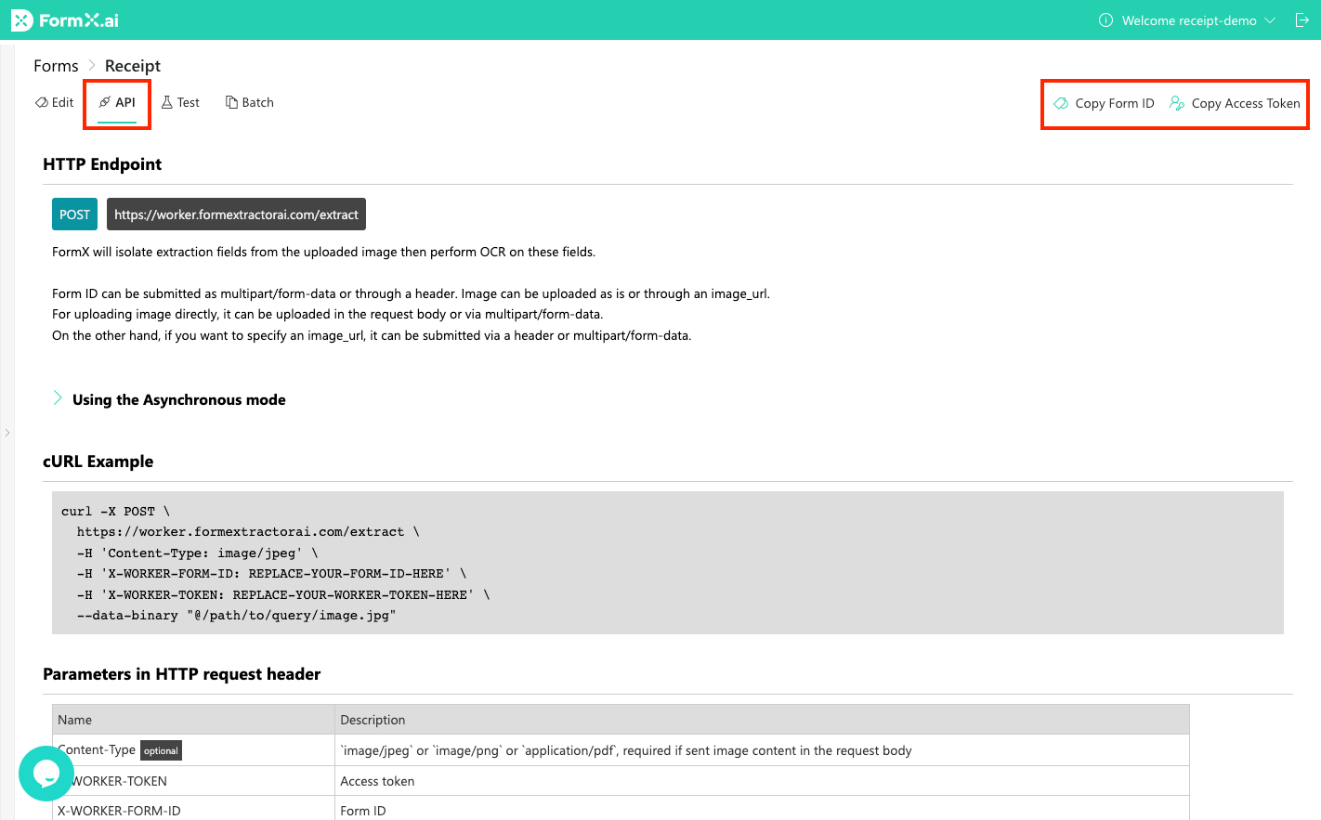Click the FormX.ai logo
This screenshot has width=1321, height=820.
pyautogui.click(x=65, y=20)
